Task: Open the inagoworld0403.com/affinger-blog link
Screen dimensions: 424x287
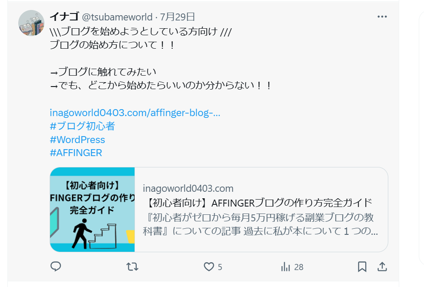Action: tap(135, 113)
